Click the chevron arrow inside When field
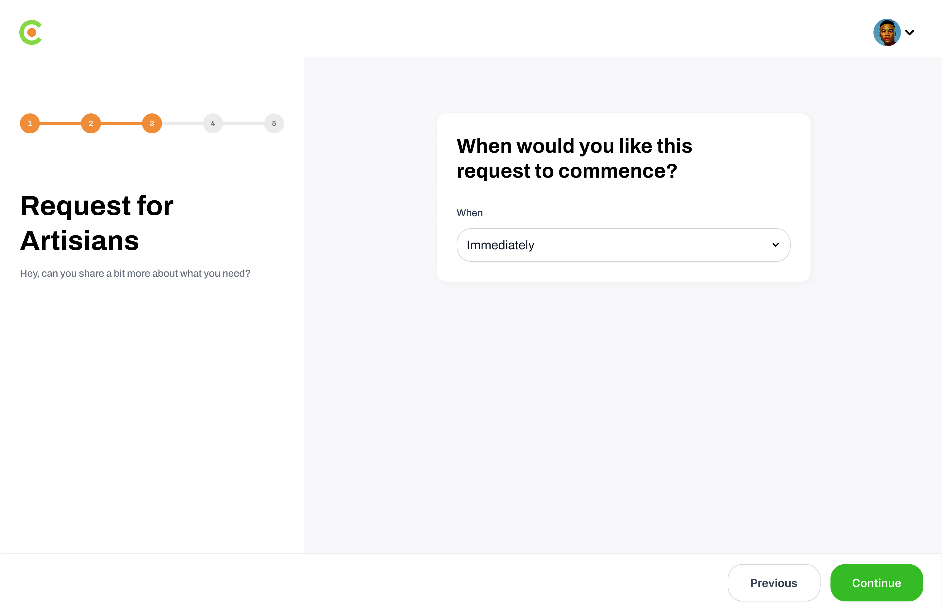Screen dimensions: 942x612 775,245
